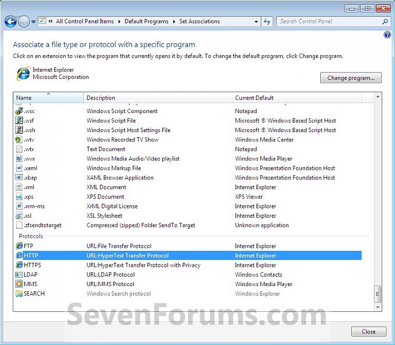This screenshot has width=395, height=345.
Task: Minimize the Set Associations window
Action: coord(352,8)
